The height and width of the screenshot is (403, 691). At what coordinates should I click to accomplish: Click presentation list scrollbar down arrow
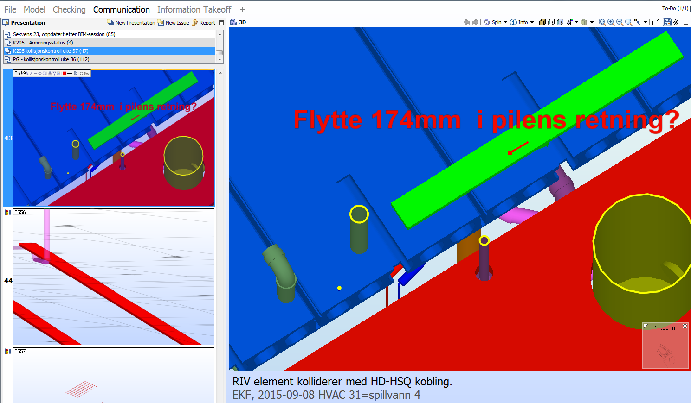(220, 60)
